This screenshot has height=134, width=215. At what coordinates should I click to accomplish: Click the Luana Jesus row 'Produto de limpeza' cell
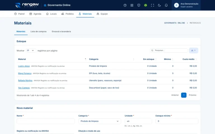coord(98,66)
